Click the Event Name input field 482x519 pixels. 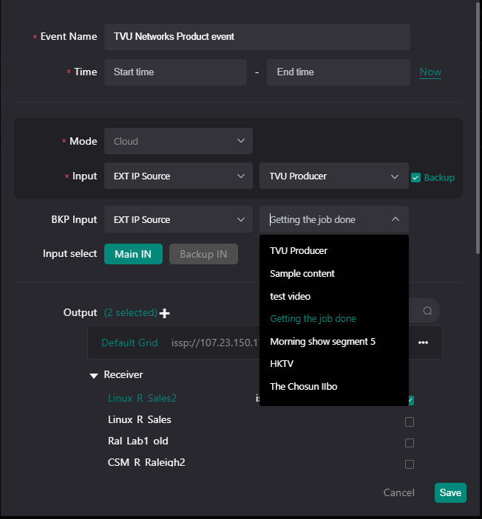point(257,37)
